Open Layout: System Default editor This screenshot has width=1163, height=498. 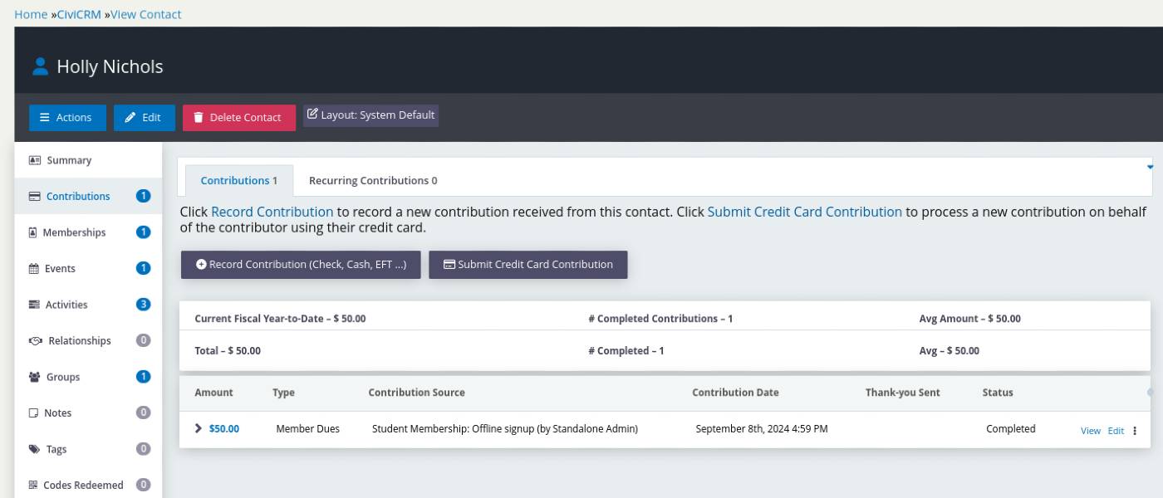[370, 115]
